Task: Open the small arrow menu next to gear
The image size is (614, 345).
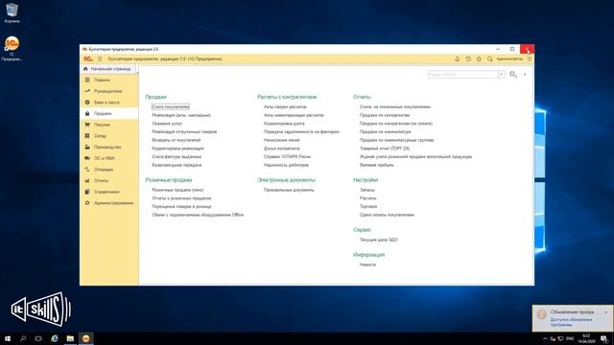Action: 525,75
